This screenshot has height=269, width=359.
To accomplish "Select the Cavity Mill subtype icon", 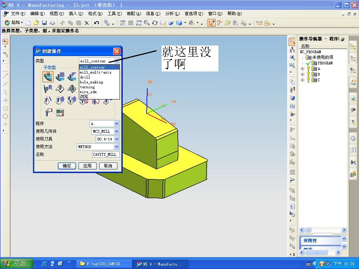I will [x=48, y=76].
